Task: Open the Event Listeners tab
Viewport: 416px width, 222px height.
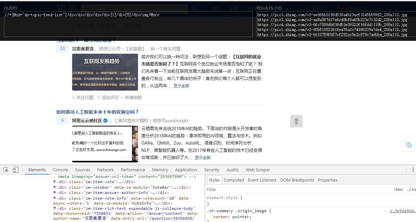Action: click(262, 180)
